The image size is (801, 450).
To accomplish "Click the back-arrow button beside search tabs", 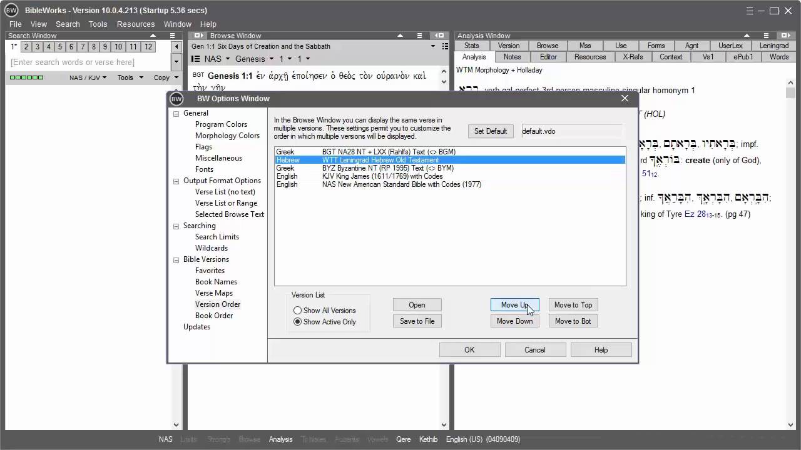I will pyautogui.click(x=177, y=47).
